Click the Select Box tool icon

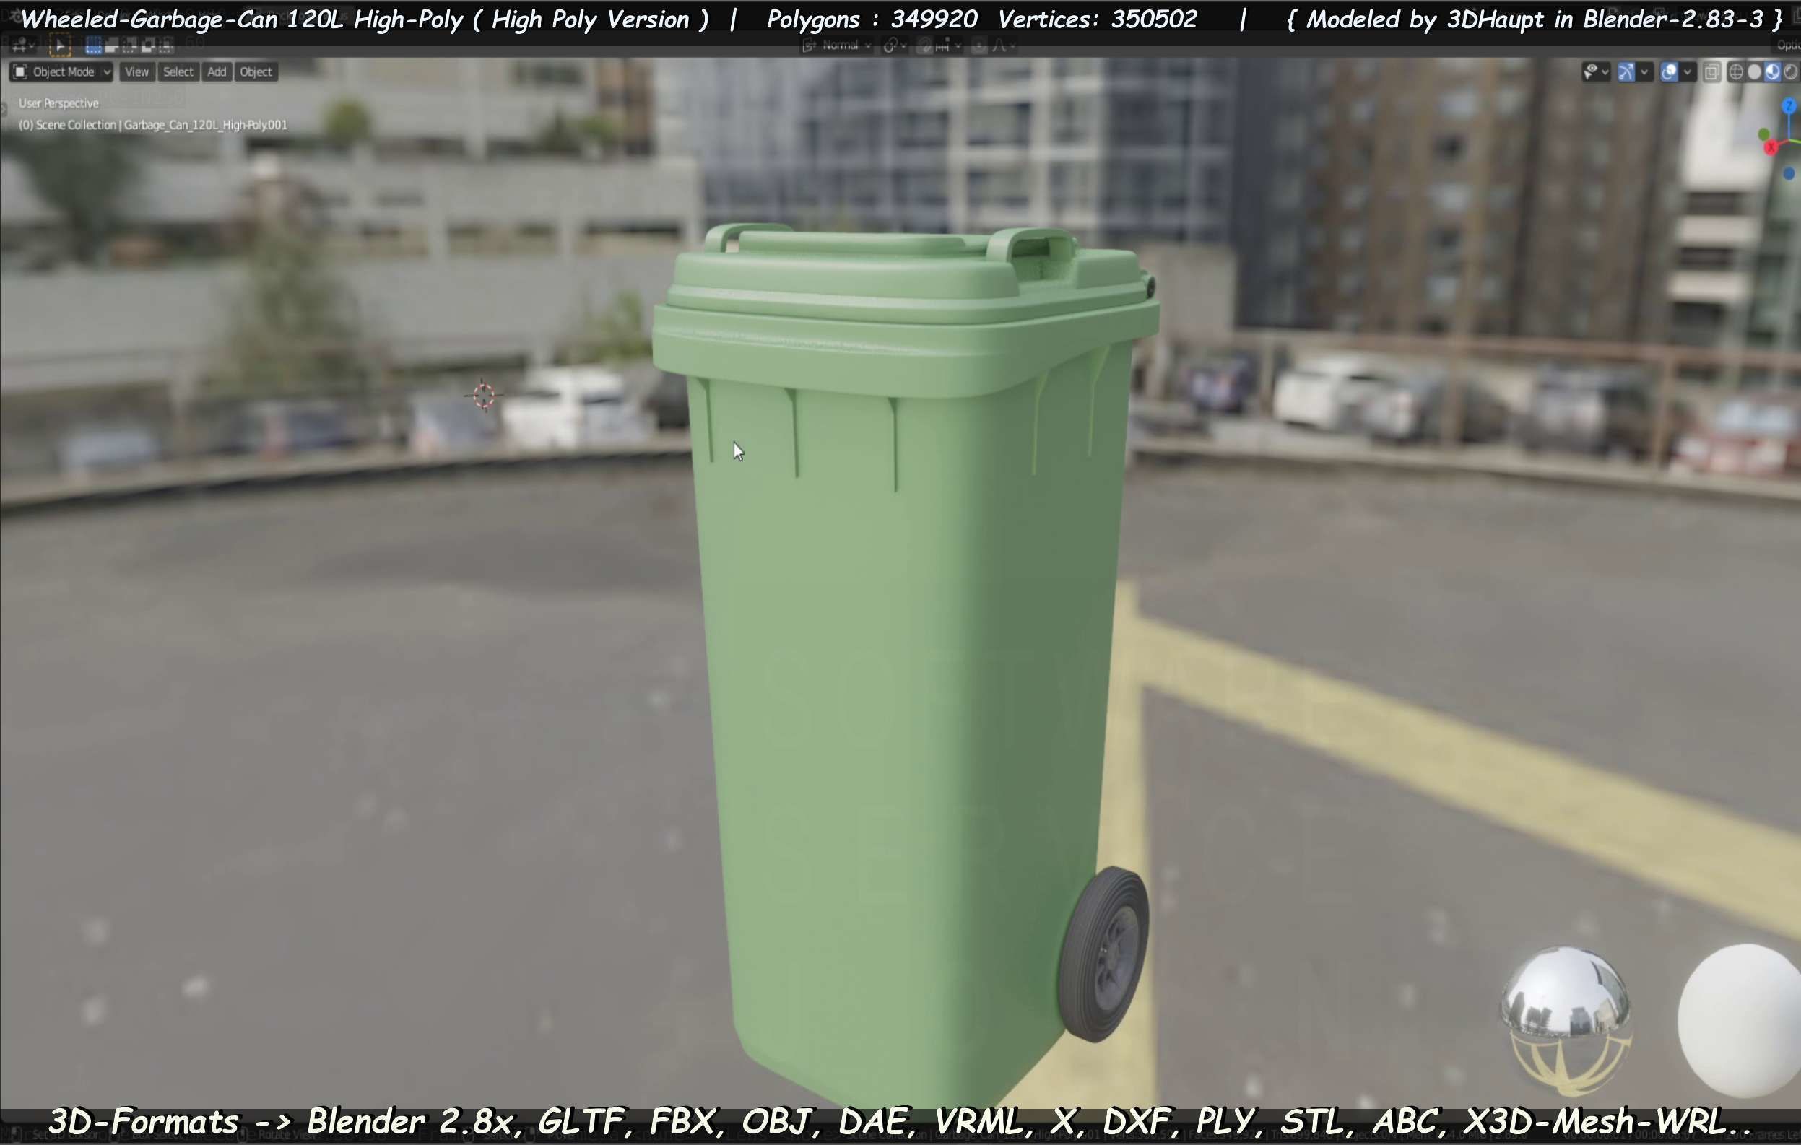60,45
